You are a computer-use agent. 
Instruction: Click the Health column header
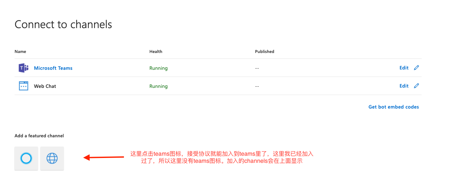coord(156,52)
